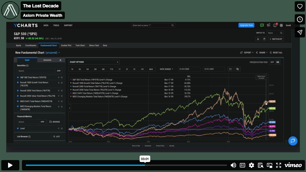Open the video transcript icon
The height and width of the screenshot is (172, 306).
(x=261, y=165)
